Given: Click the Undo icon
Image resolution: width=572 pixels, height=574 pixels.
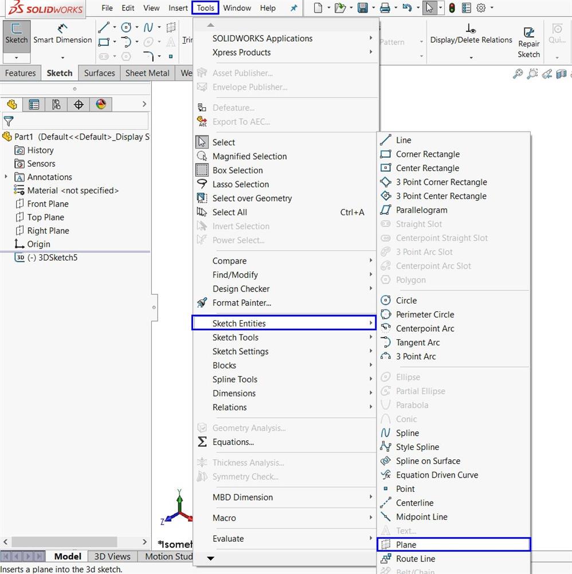Looking at the screenshot, I should [407, 7].
